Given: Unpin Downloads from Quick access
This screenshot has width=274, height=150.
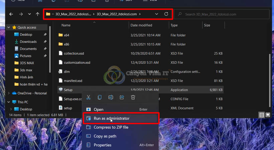Looking at the screenshot, I should [45, 42].
